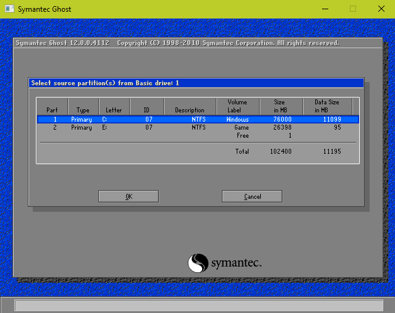The image size is (395, 313).
Task: Click drive letter E: in second row
Action: 104,127
